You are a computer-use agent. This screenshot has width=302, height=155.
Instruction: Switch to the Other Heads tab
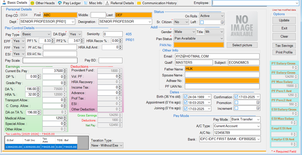(42, 3)
